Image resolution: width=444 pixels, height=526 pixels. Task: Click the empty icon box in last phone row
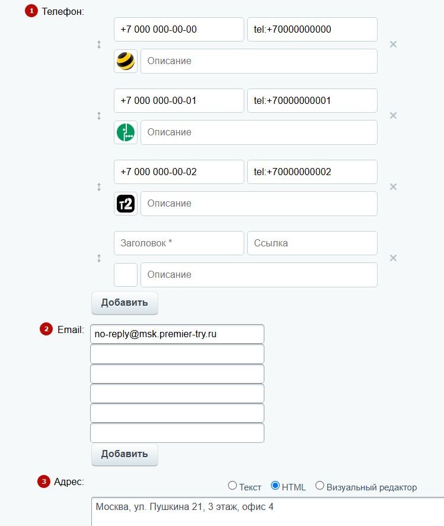point(126,275)
